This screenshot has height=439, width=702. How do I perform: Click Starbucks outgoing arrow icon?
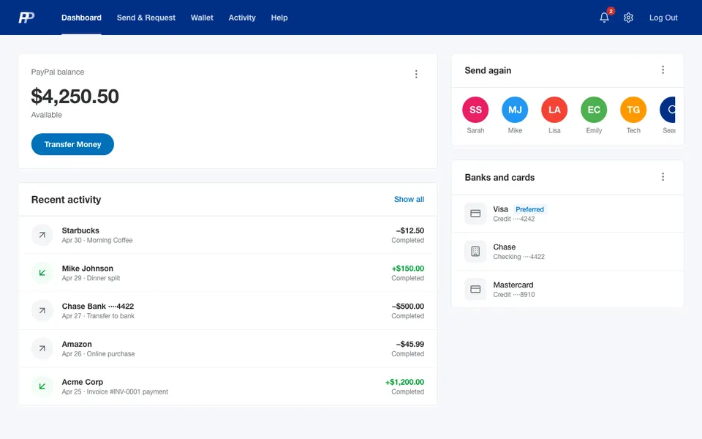point(42,235)
